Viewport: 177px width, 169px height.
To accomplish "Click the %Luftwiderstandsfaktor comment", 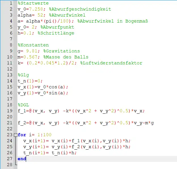I will [111, 63].
